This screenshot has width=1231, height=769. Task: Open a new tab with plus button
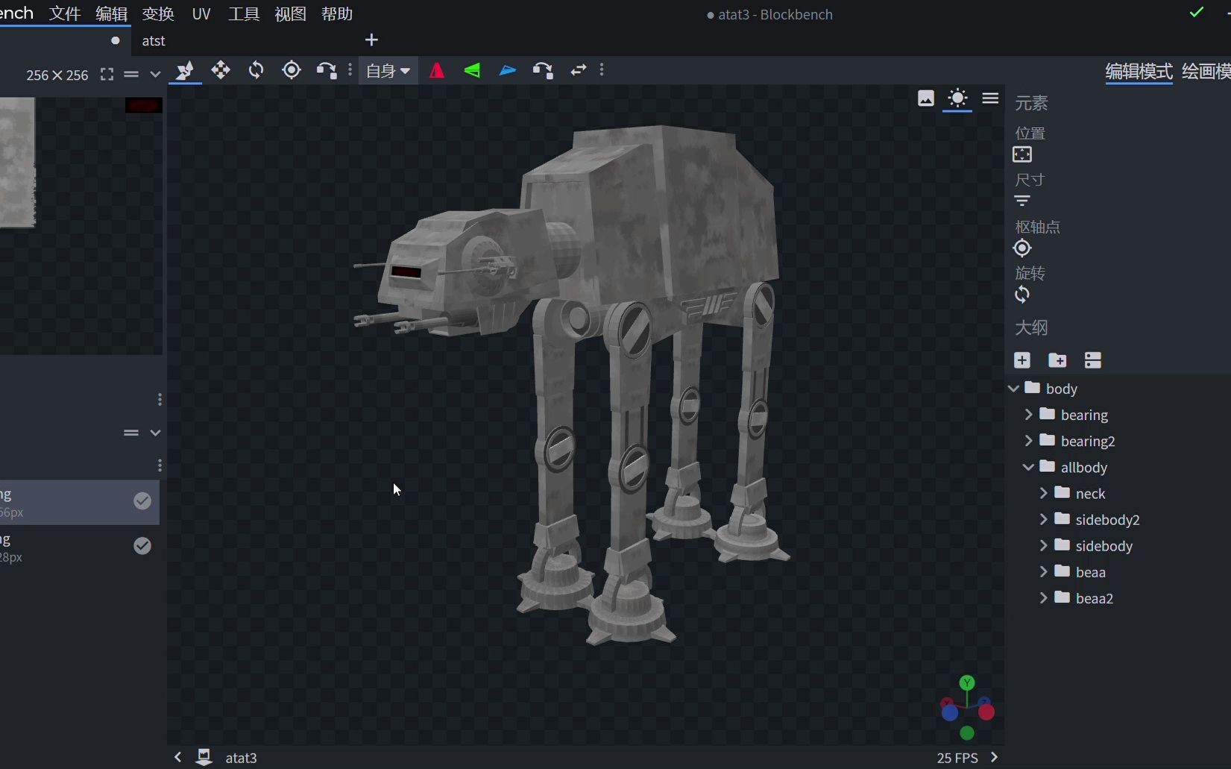pyautogui.click(x=371, y=40)
